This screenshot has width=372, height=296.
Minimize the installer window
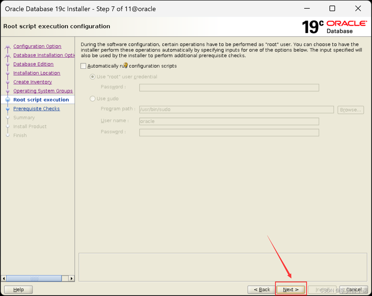(x=307, y=9)
